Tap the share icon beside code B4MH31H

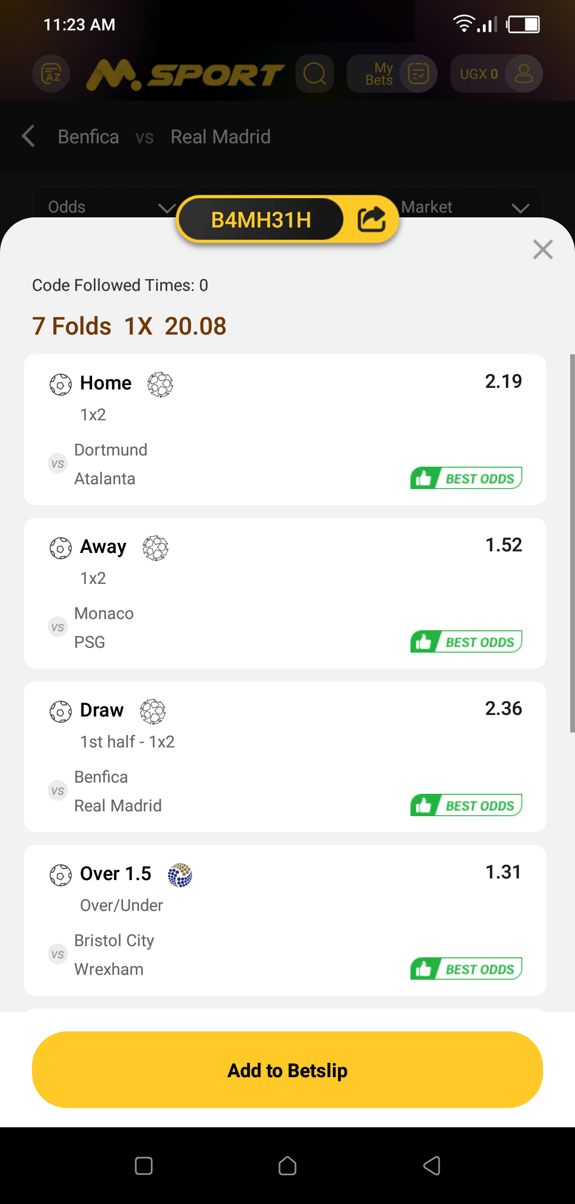(371, 219)
